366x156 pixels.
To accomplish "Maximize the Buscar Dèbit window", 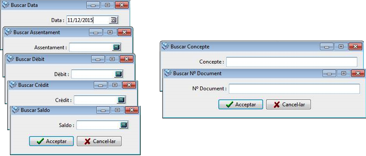I will coord(112,59).
